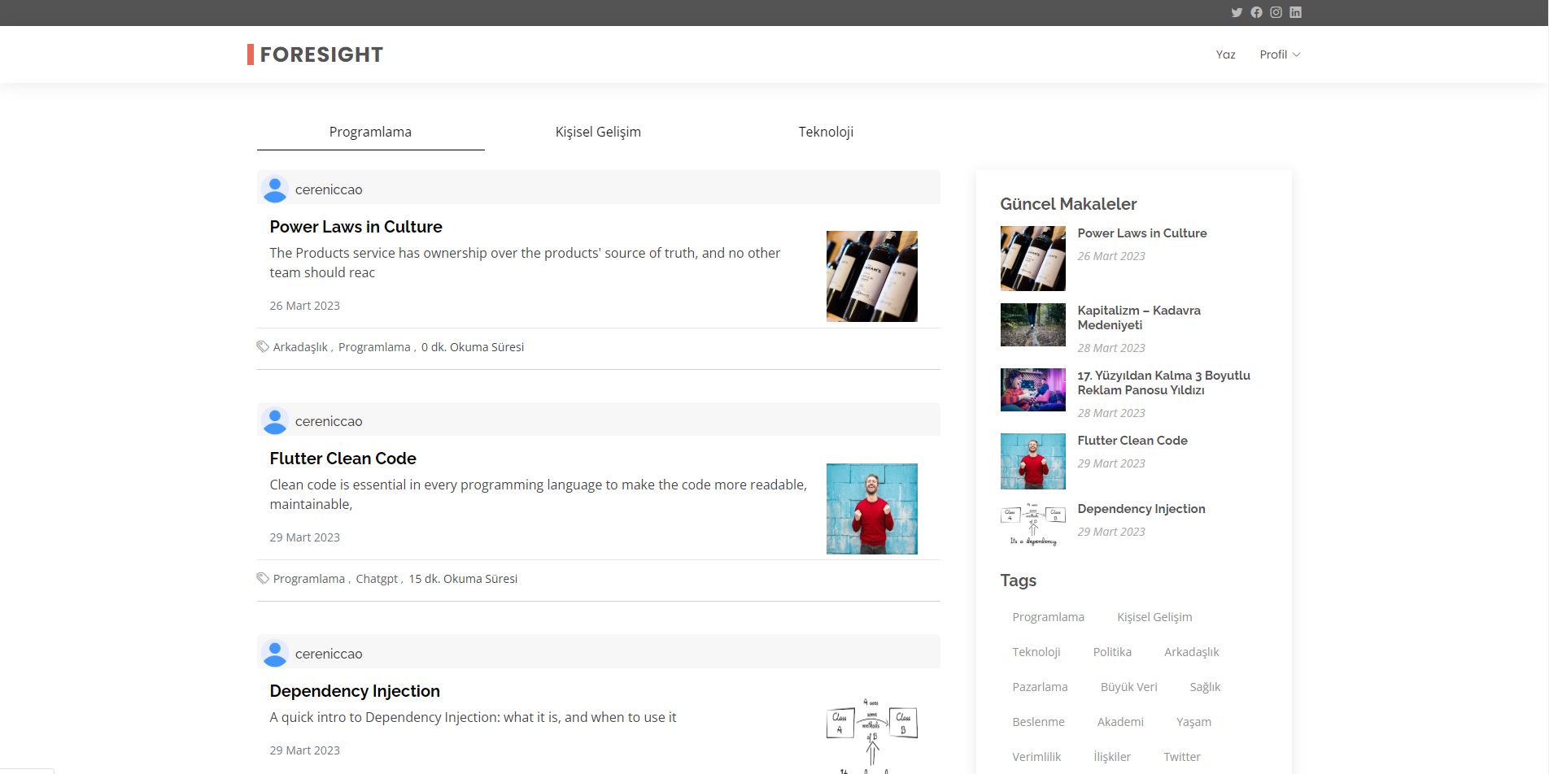Click the Flutter Clean Code article thumbnail
This screenshot has width=1549, height=774.
(x=871, y=508)
